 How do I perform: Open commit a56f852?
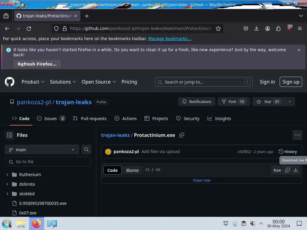(244, 152)
